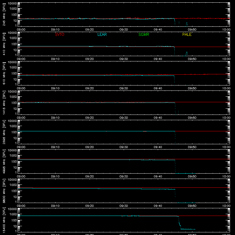Click 10:00 tick label under 245 MHz plot

point(226,30)
